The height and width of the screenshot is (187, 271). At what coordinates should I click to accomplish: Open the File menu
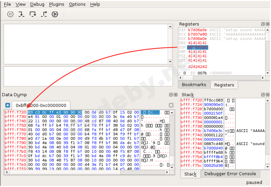click(x=7, y=4)
